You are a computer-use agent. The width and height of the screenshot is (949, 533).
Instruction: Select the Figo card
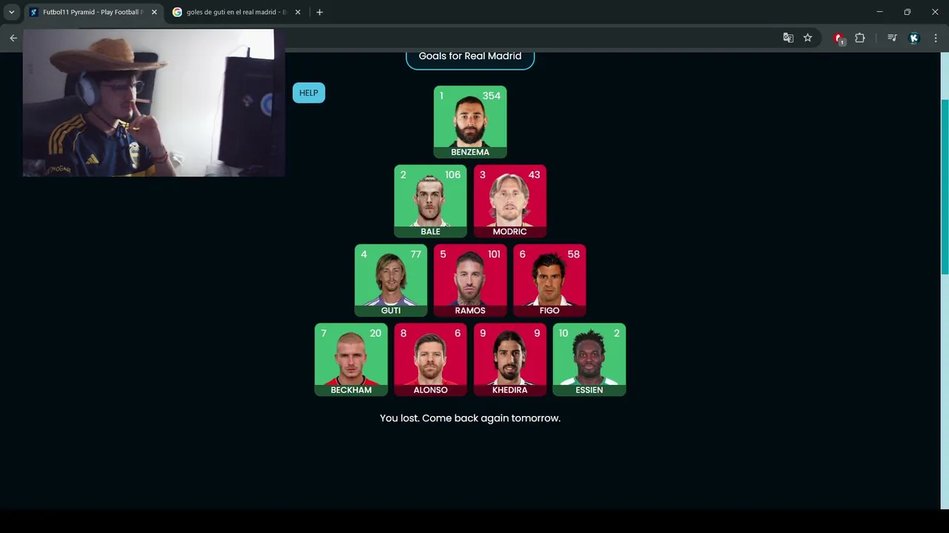[x=549, y=281]
